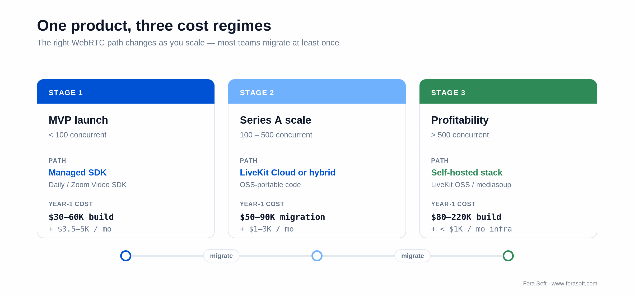Click the 100 – 500 concurrent text
Viewport: 634px width, 296px height.
pyautogui.click(x=276, y=135)
